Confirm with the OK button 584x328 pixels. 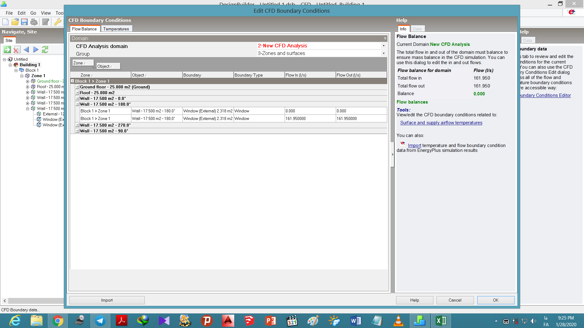[x=496, y=300]
